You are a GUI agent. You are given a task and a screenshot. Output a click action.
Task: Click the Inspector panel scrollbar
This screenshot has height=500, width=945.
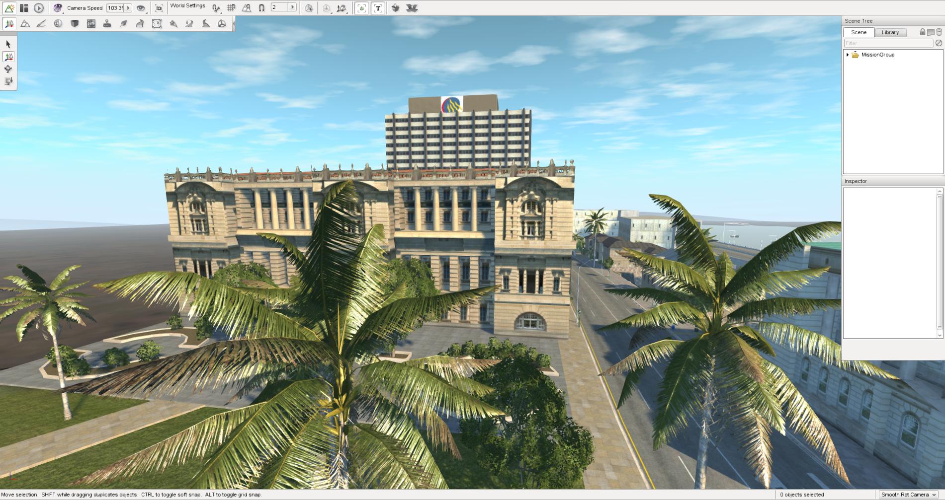coord(940,262)
